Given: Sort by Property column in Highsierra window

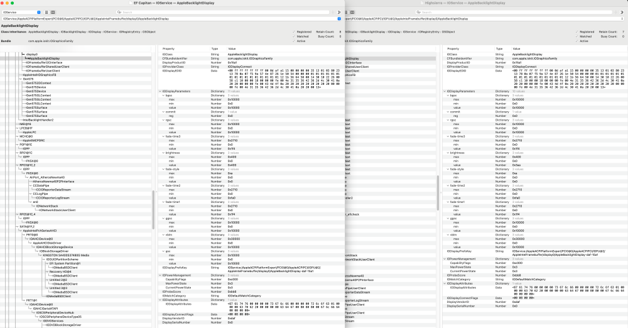Looking at the screenshot, I should 453,48.
